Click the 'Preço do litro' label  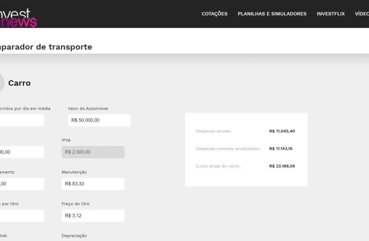(75, 204)
